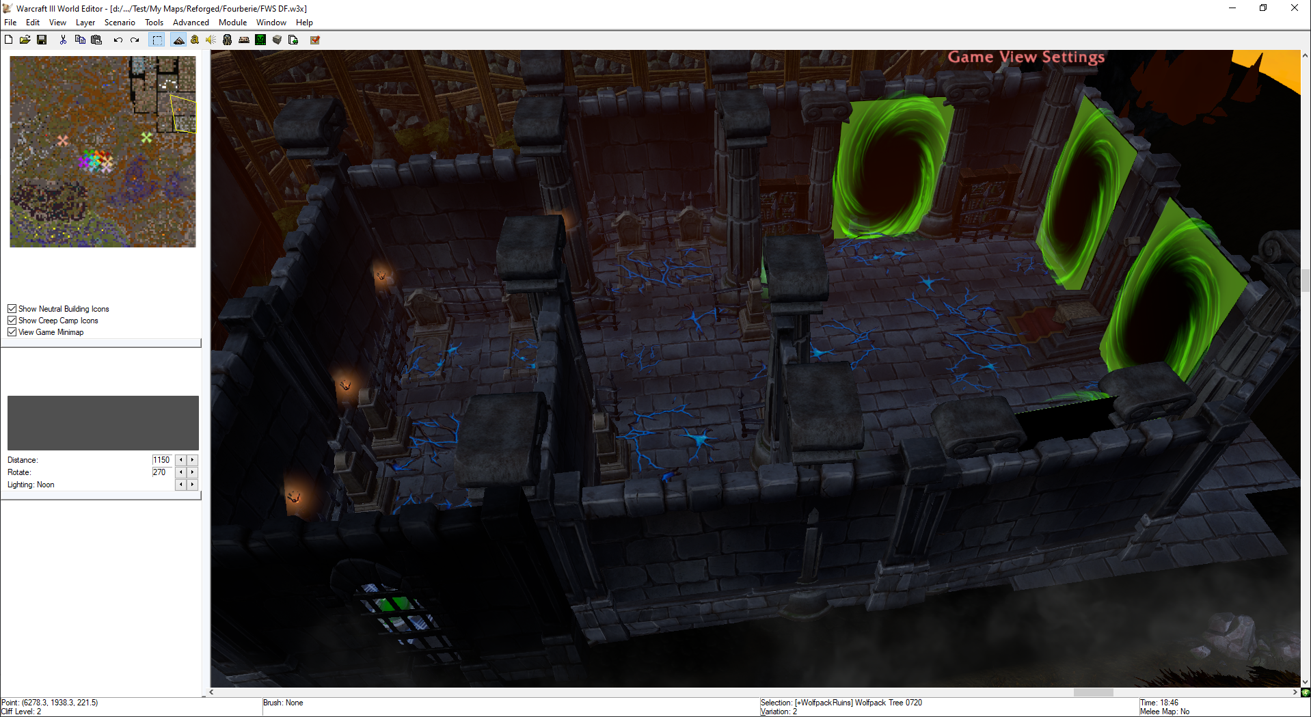Click the Test Map checkmark icon

pos(315,40)
